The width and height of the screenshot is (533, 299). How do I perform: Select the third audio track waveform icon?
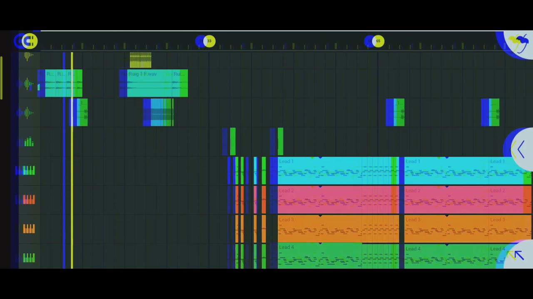click(x=28, y=113)
